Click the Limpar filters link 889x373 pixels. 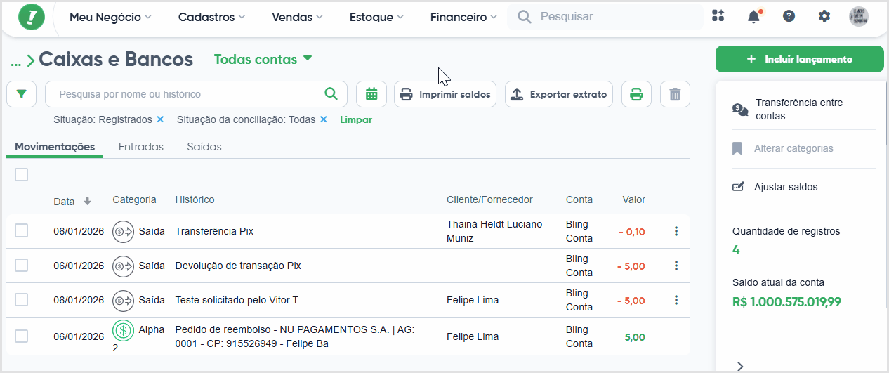click(356, 119)
